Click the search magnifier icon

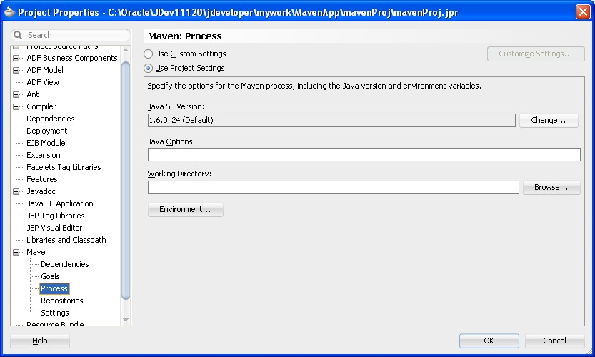coord(18,35)
